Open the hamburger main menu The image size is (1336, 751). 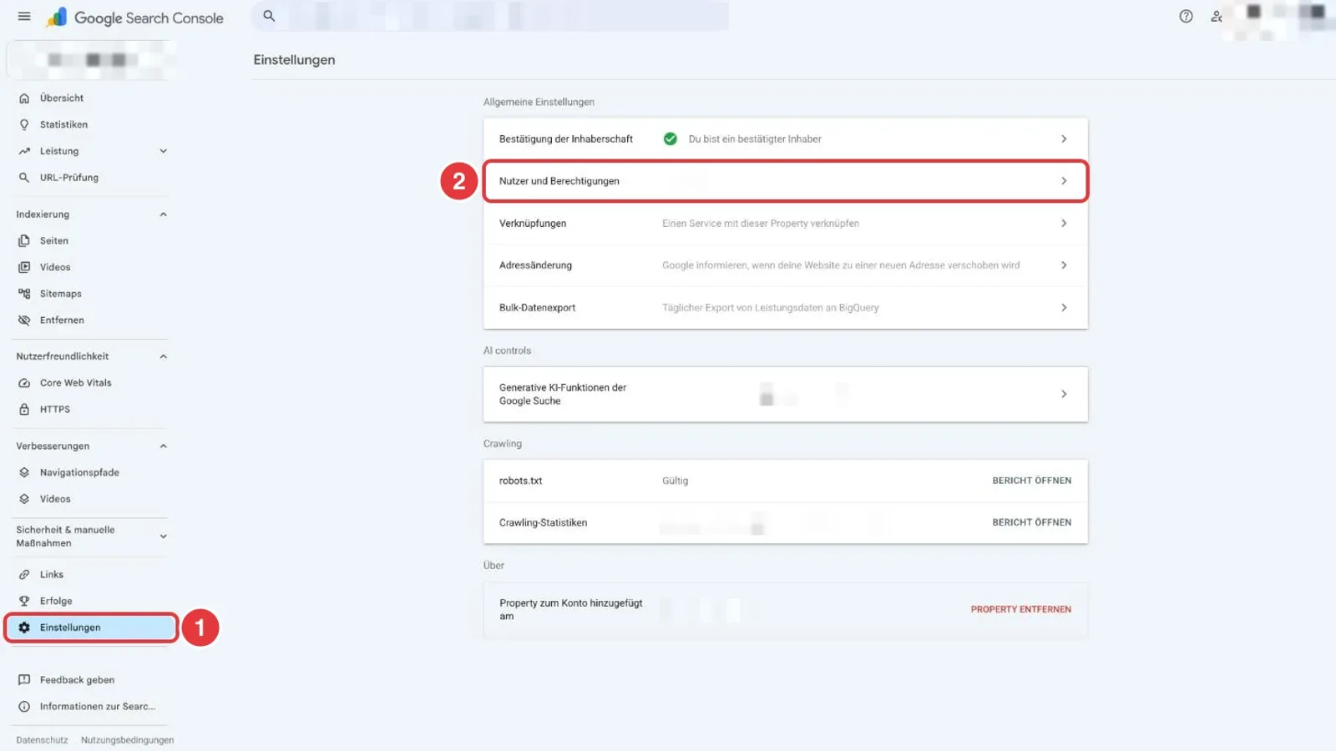(x=24, y=17)
